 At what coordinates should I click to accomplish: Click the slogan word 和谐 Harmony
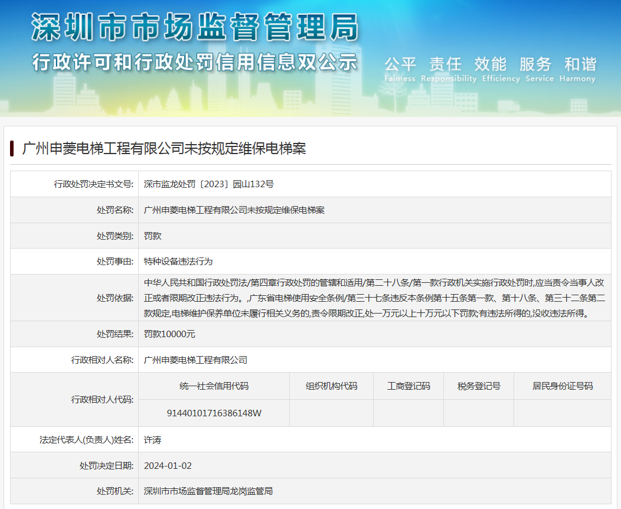point(577,69)
